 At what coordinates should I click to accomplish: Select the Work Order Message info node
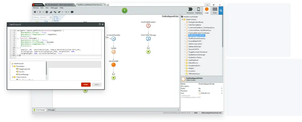148,39
